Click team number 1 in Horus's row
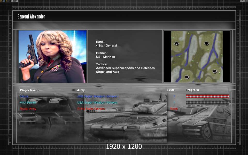 coord(174,96)
